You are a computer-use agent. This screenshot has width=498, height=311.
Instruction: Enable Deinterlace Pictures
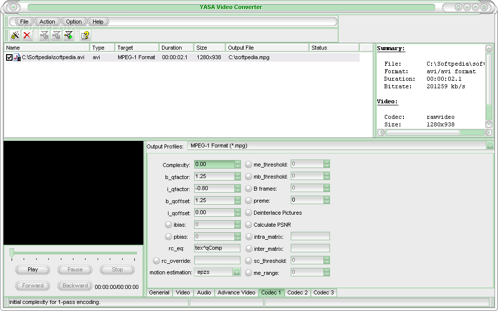(x=248, y=213)
